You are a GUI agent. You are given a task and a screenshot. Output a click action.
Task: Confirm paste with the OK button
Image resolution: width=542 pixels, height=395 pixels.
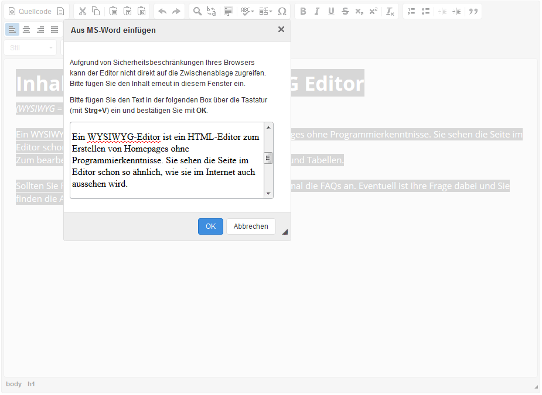210,226
